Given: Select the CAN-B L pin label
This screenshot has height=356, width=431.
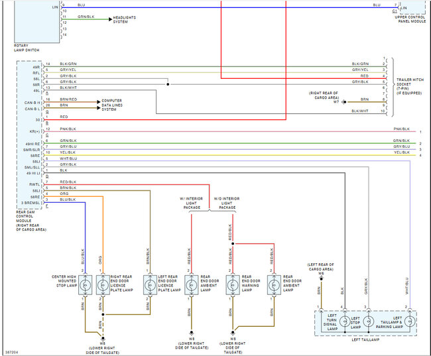Looking at the screenshot, I should tap(32, 109).
